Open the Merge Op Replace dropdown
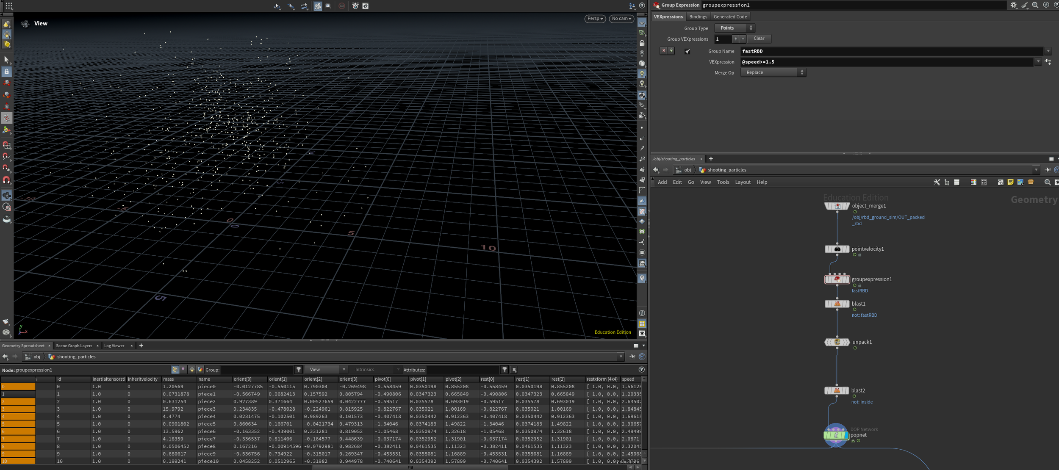Viewport: 1059px width, 470px height. coord(773,72)
